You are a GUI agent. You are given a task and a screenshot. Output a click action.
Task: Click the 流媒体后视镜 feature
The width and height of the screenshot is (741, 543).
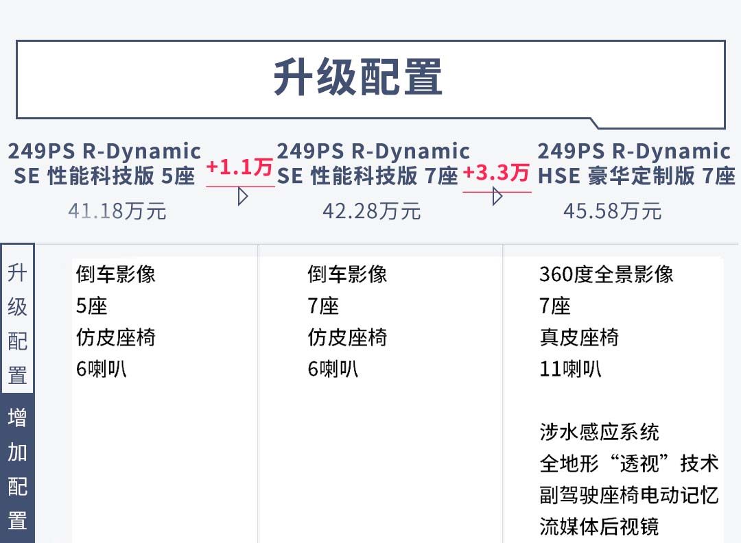[599, 527]
